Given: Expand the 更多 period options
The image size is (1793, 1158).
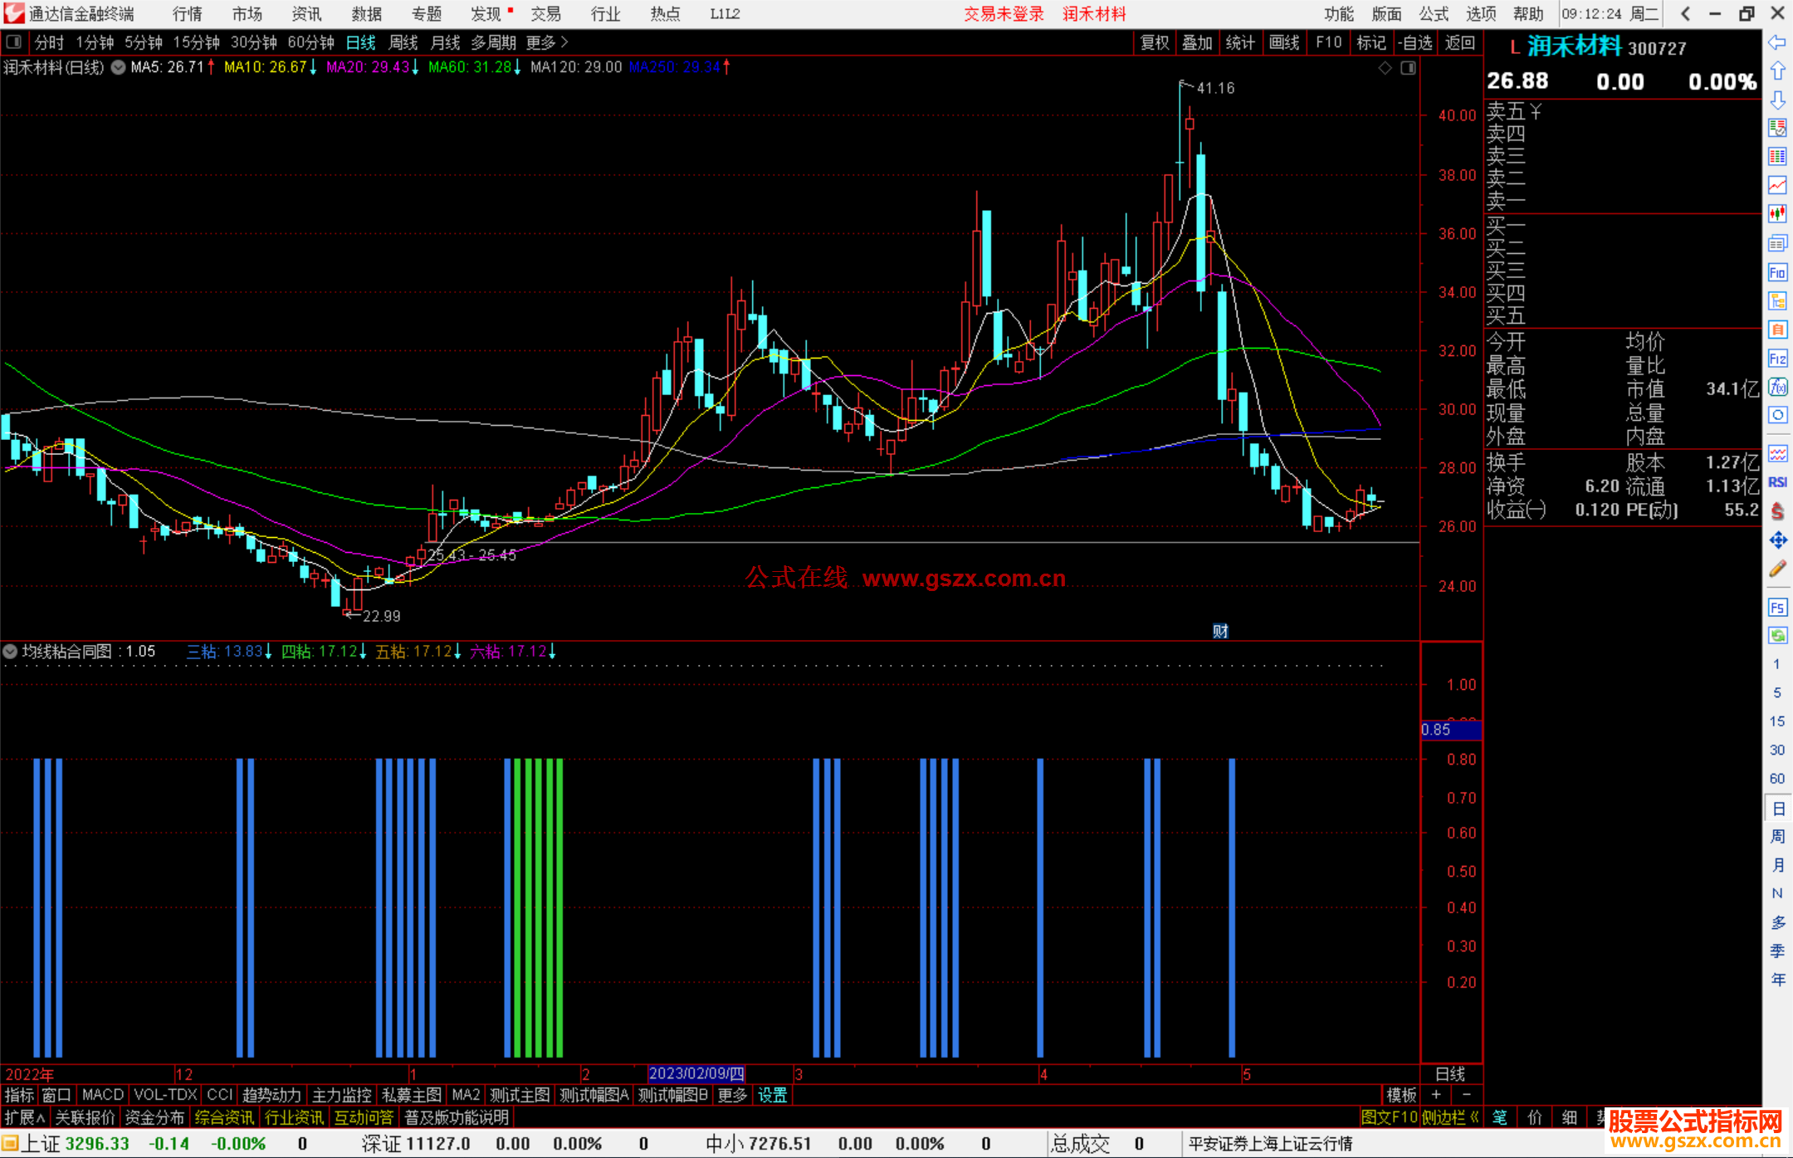Looking at the screenshot, I should coord(547,42).
